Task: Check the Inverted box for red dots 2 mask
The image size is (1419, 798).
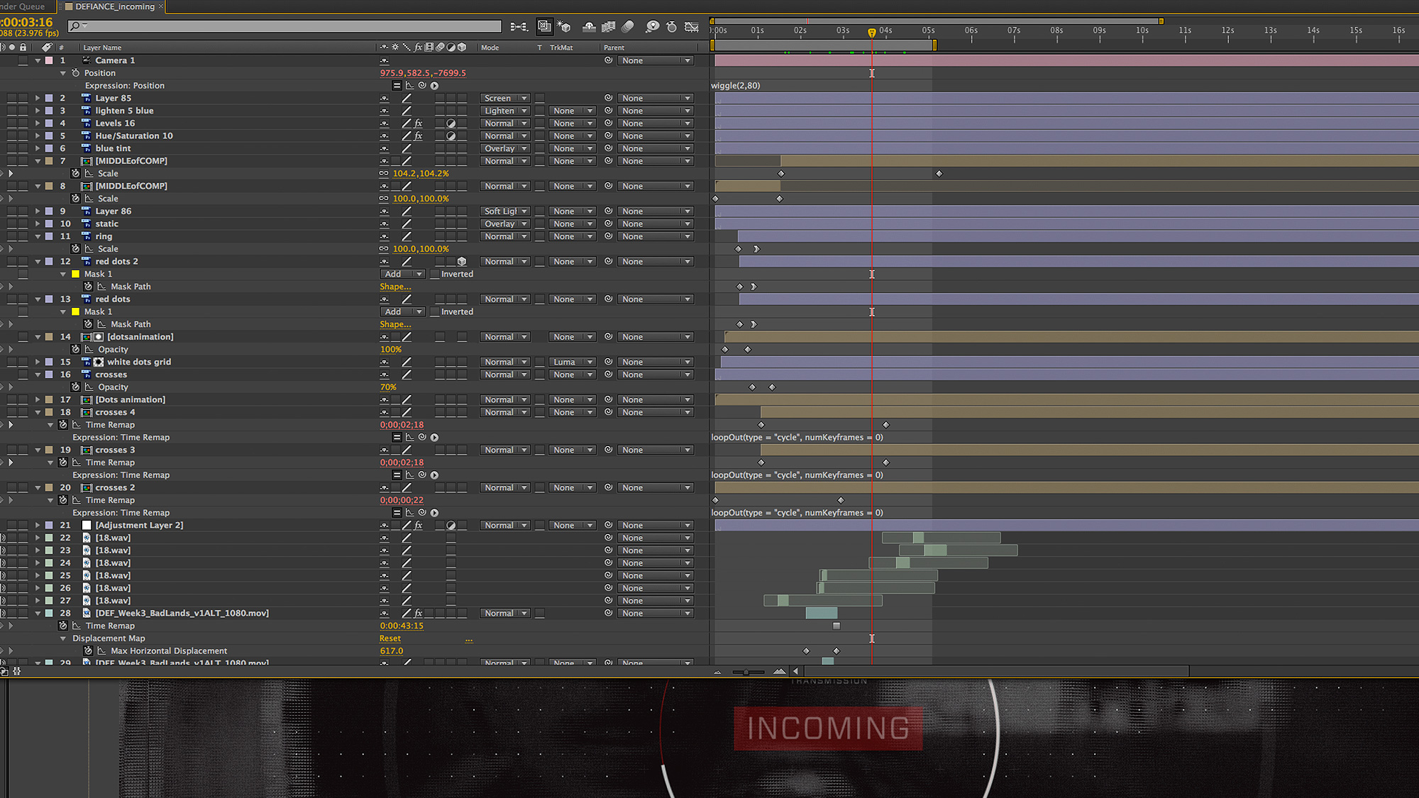Action: click(435, 275)
